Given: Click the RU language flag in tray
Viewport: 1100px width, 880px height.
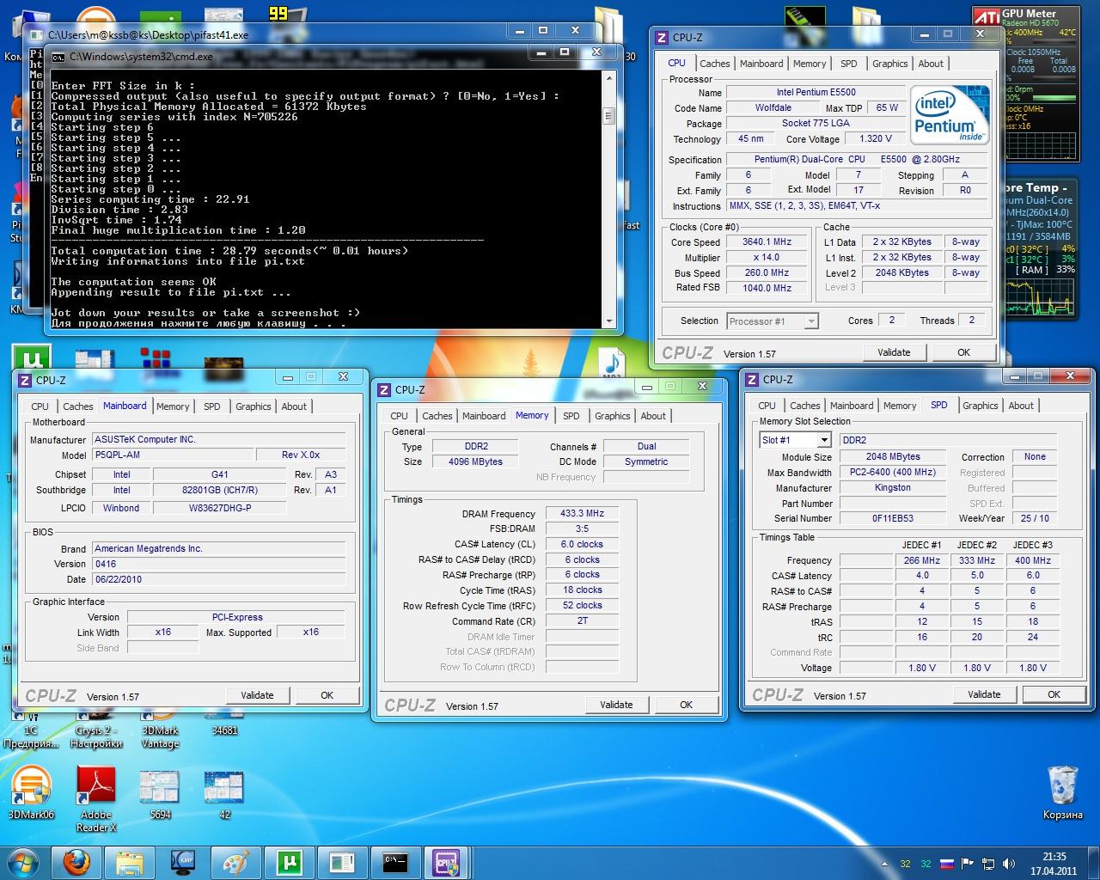Looking at the screenshot, I should (947, 864).
